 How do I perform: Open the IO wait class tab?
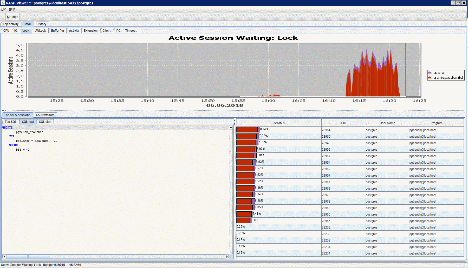[x=16, y=30]
